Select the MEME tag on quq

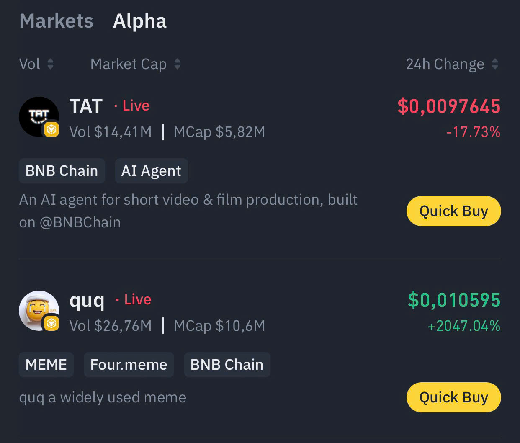[46, 365]
